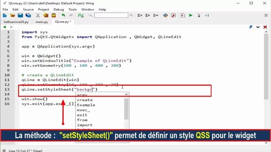271x152 pixels.
Task: Open the Help menu
Action: click(102, 9)
